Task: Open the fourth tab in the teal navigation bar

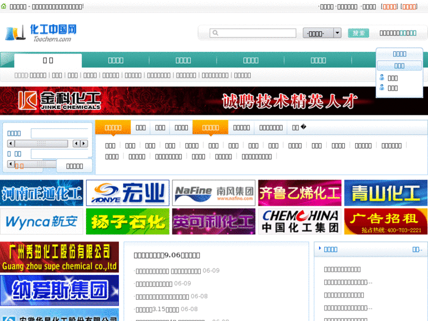Action: pyautogui.click(x=251, y=61)
